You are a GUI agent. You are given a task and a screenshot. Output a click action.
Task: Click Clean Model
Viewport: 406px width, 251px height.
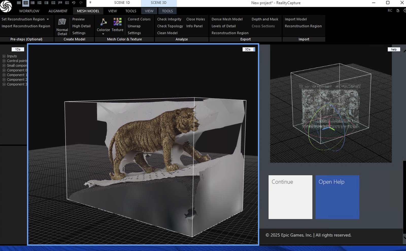tap(167, 33)
